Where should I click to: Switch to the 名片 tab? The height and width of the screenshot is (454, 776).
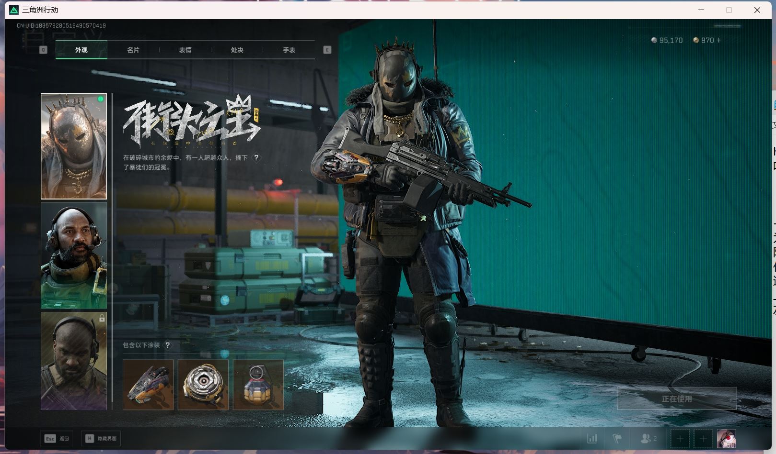[x=133, y=50]
